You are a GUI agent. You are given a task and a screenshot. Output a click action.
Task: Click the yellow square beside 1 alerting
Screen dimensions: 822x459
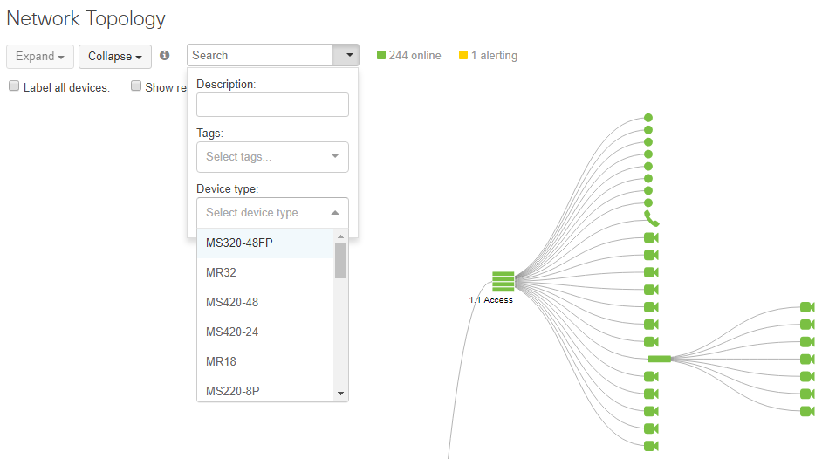[462, 55]
